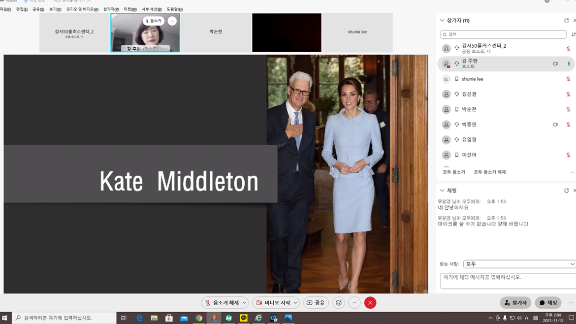Click the participant search field

[x=503, y=34]
